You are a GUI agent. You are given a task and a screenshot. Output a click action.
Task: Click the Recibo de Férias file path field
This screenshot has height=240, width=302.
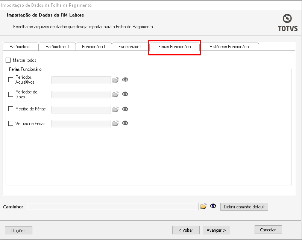pos(81,110)
